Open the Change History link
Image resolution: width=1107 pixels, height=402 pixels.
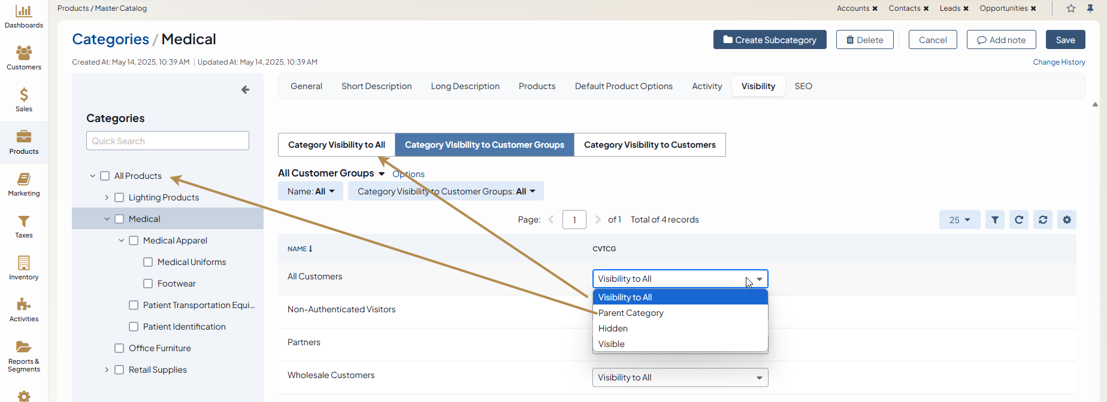coord(1058,62)
